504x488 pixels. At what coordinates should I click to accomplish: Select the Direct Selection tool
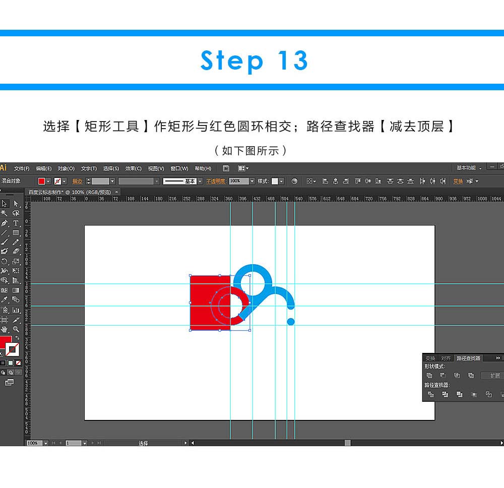click(16, 204)
